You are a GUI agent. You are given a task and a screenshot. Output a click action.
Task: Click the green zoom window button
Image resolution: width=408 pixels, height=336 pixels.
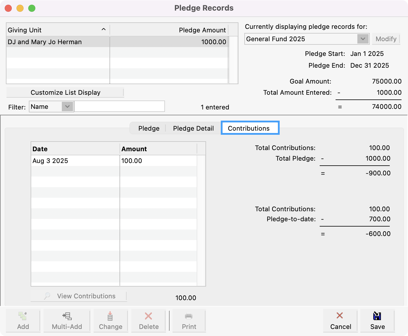(x=32, y=8)
